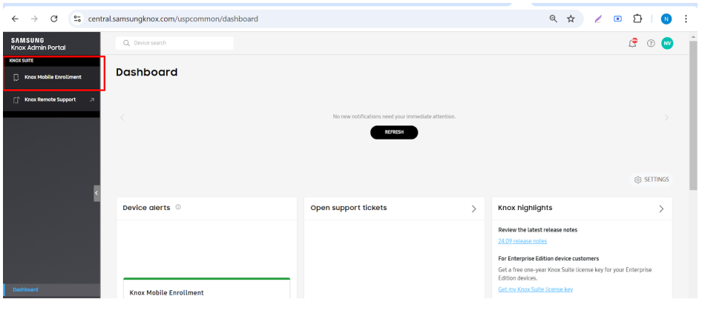Open the browser extensions puzzle icon
702x325 pixels.
point(637,19)
